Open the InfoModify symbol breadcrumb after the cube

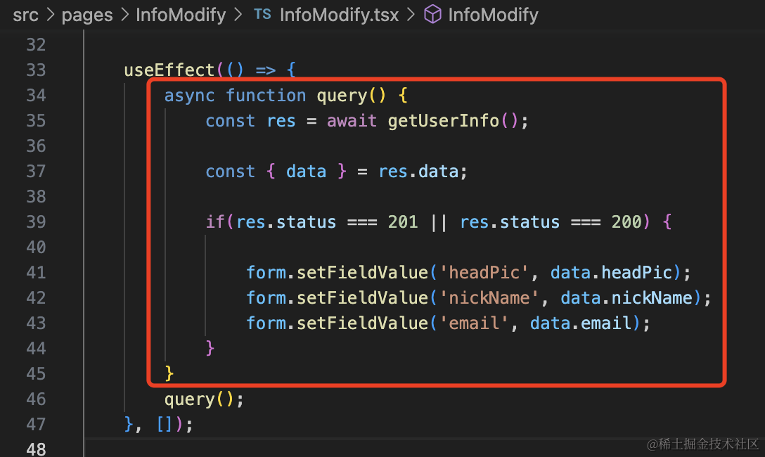click(493, 15)
